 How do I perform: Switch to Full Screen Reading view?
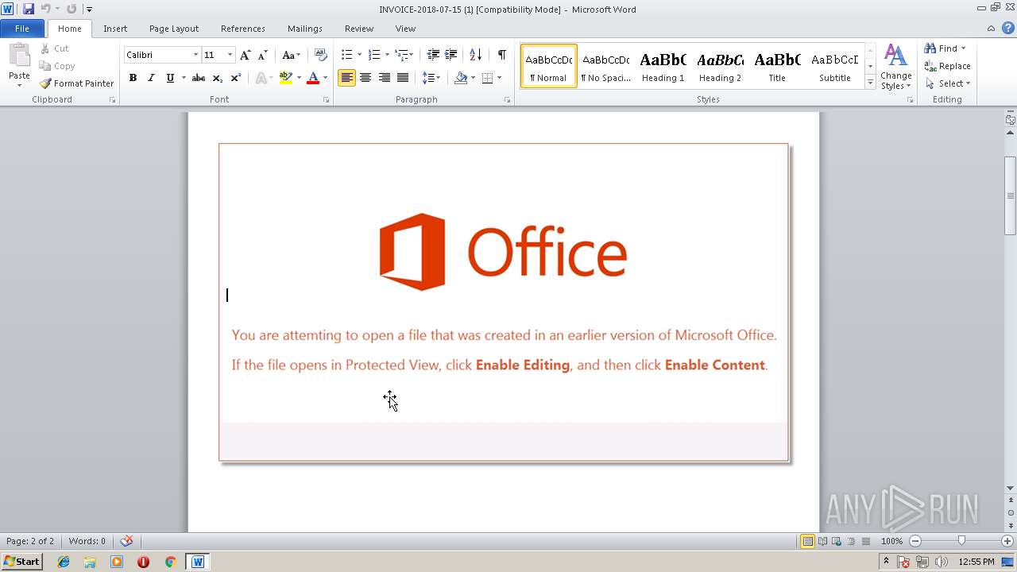822,541
